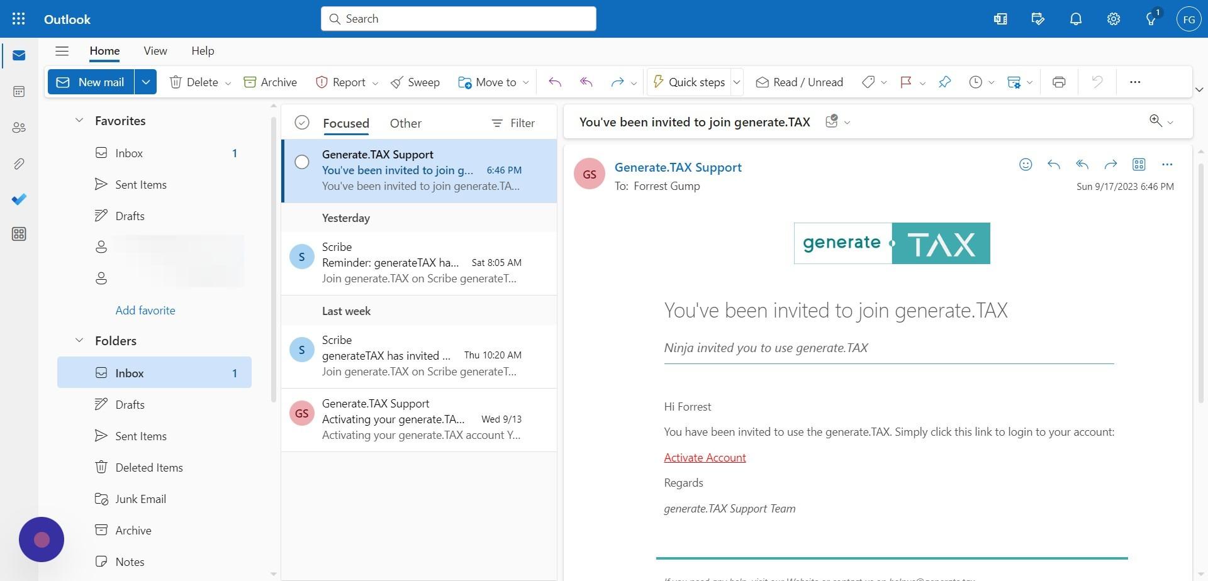Open the app launcher waffle icon
Image resolution: width=1208 pixels, height=581 pixels.
(x=19, y=19)
